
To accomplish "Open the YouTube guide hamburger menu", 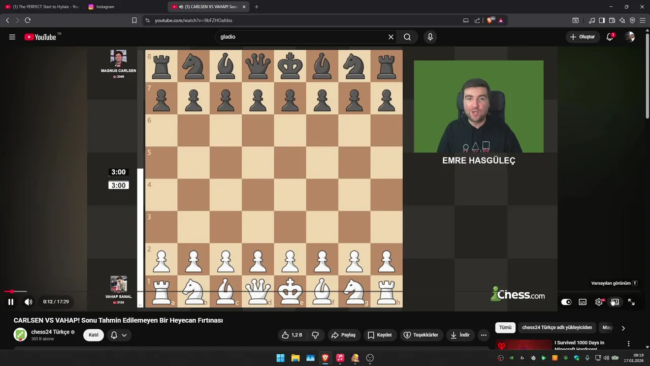I will pos(12,37).
